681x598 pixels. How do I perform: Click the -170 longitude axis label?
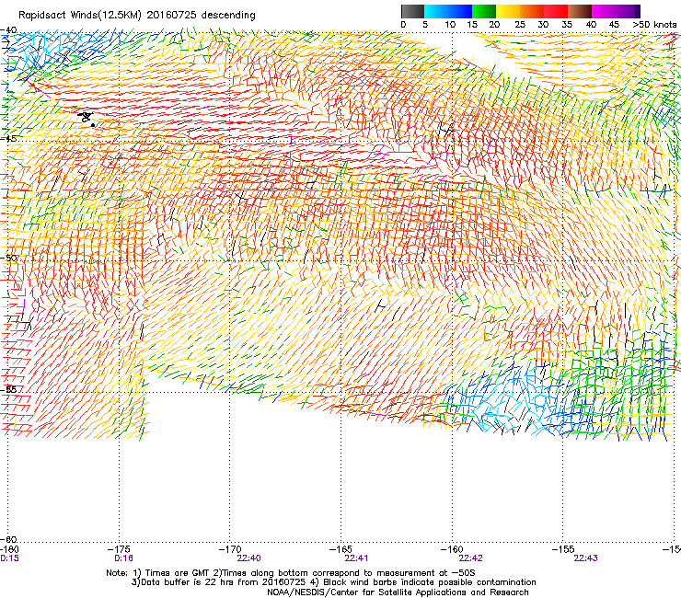click(230, 549)
